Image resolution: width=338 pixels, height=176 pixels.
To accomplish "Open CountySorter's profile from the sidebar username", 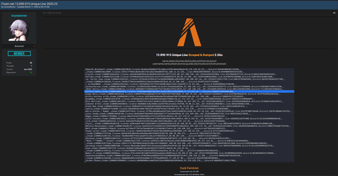I will [19, 16].
